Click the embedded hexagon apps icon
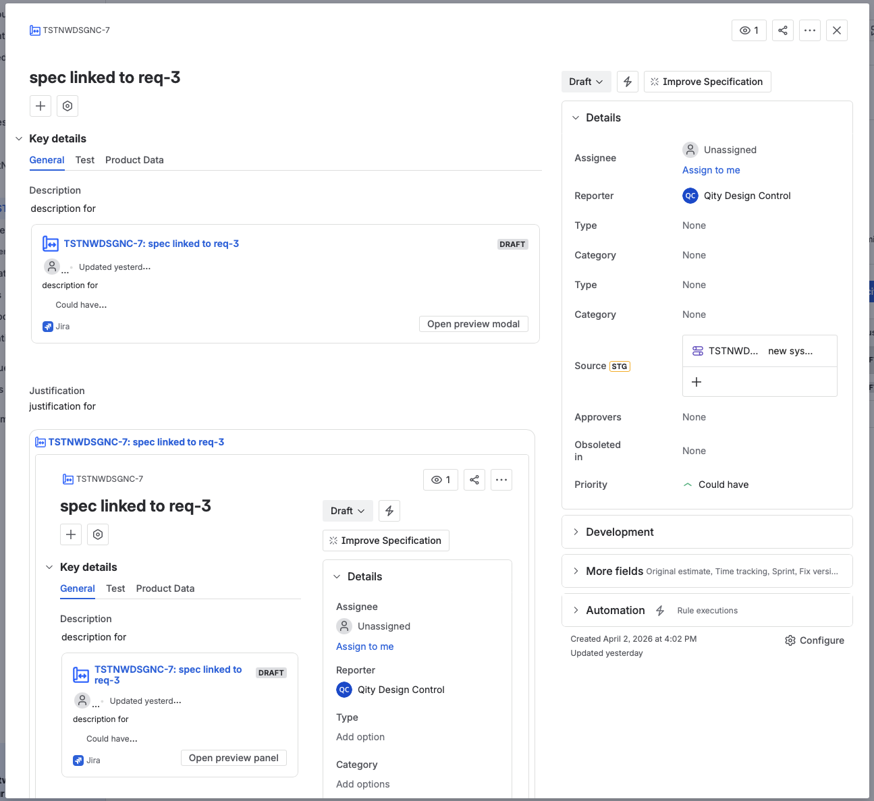Screen dimensions: 874x801 coord(98,534)
